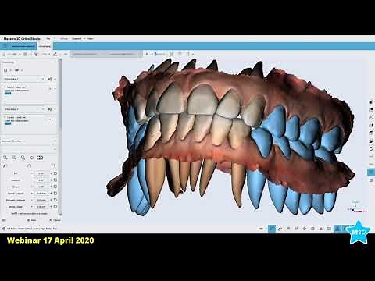Click the Cancel button in left panel
The height and width of the screenshot is (281, 375).
55,220
